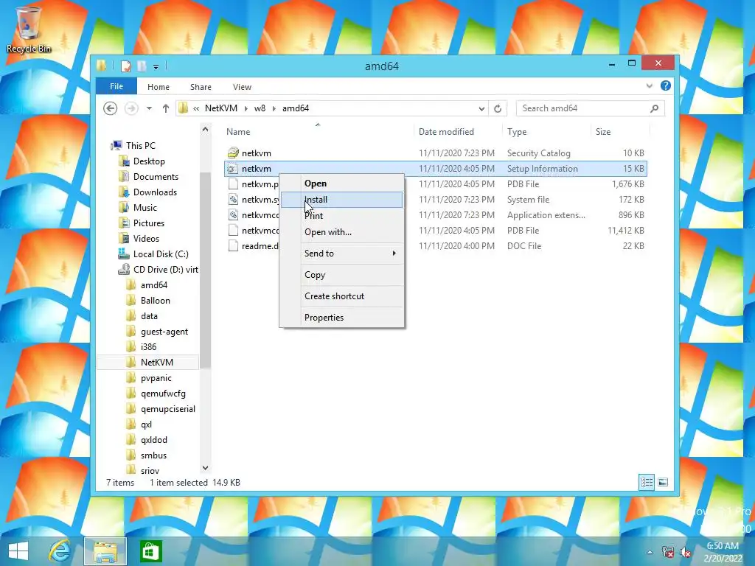Open the pvpanic folder in the tree
The height and width of the screenshot is (566, 755).
pyautogui.click(x=156, y=378)
